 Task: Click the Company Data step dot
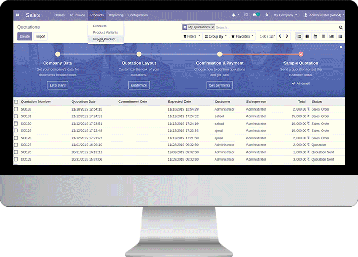(58, 54)
